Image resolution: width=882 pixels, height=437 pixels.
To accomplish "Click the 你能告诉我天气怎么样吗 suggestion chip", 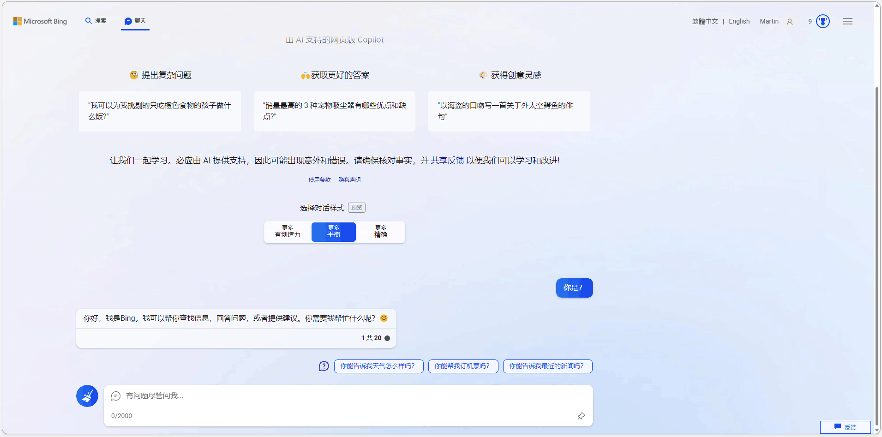I will tap(378, 366).
